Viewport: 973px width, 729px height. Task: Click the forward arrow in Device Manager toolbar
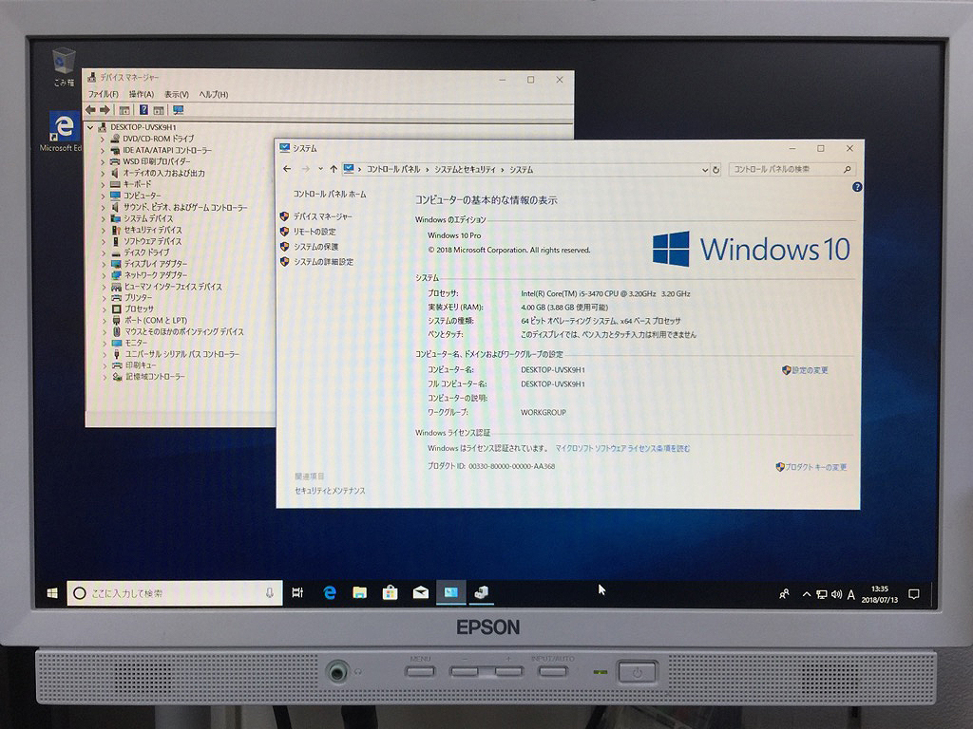coord(105,110)
